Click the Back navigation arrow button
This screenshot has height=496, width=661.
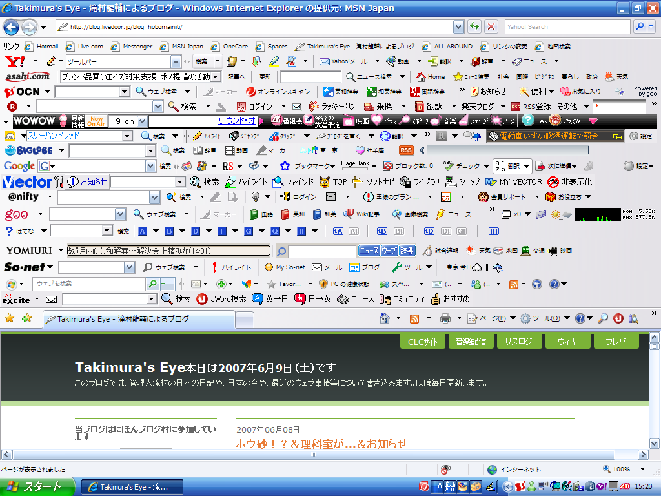[x=12, y=28]
